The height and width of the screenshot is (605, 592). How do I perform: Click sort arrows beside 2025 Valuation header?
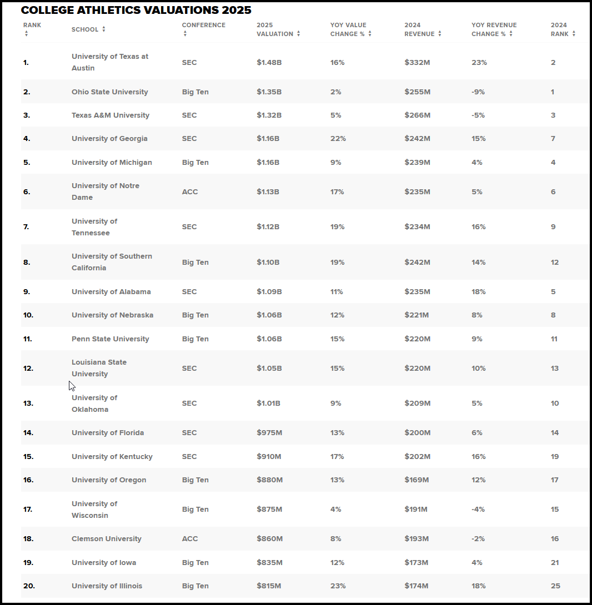(x=299, y=34)
